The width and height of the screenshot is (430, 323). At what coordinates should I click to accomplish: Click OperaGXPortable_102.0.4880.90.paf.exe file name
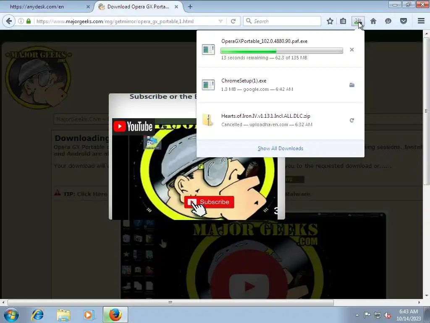click(x=265, y=41)
